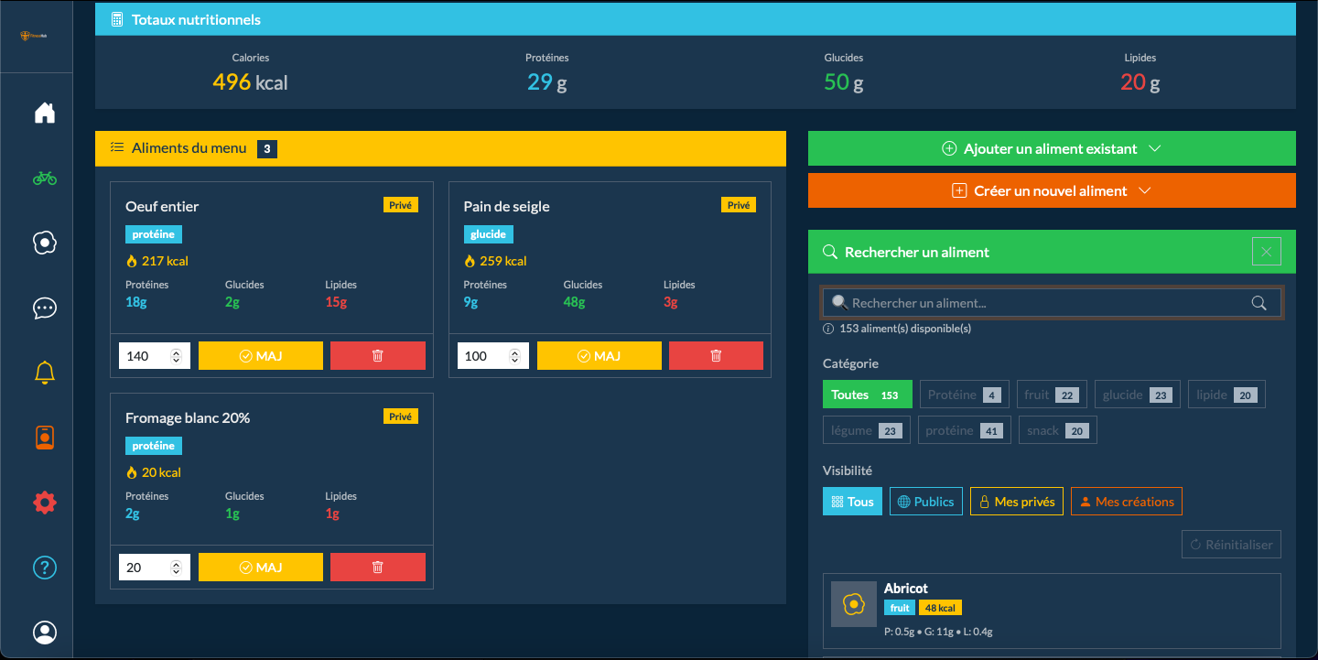The width and height of the screenshot is (1318, 660).
Task: Open the notifications bell icon
Action: tap(45, 373)
